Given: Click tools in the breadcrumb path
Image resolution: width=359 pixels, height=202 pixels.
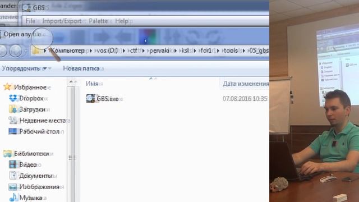Looking at the screenshot, I should [231, 50].
